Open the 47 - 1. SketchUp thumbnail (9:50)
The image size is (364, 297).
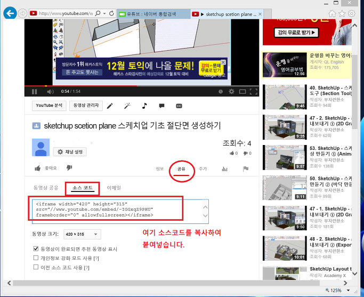(x=285, y=218)
